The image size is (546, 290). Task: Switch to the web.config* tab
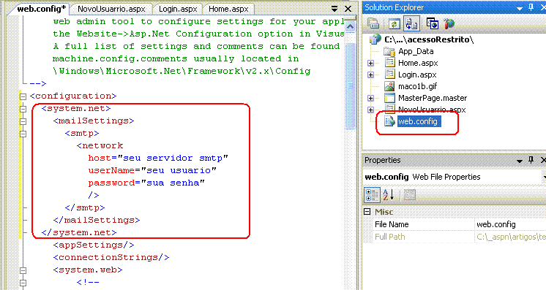click(41, 9)
